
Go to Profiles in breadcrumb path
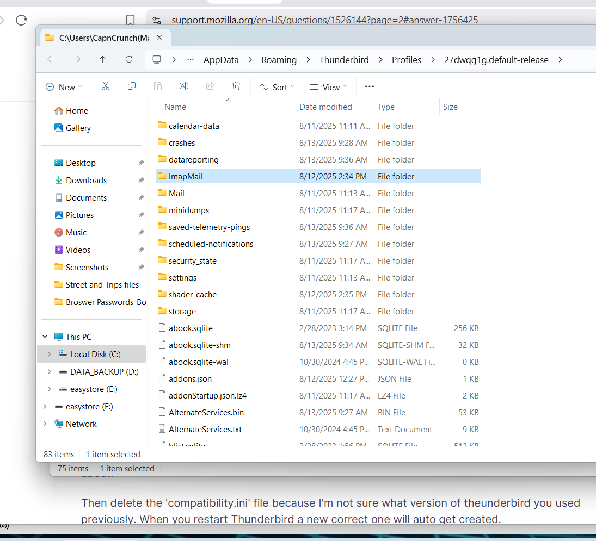pyautogui.click(x=407, y=60)
